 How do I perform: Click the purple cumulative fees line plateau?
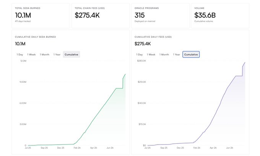click(x=239, y=76)
